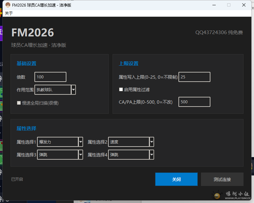Click the 测试连接 button

coord(222,179)
